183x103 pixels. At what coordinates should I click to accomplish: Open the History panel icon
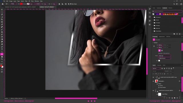150,13
